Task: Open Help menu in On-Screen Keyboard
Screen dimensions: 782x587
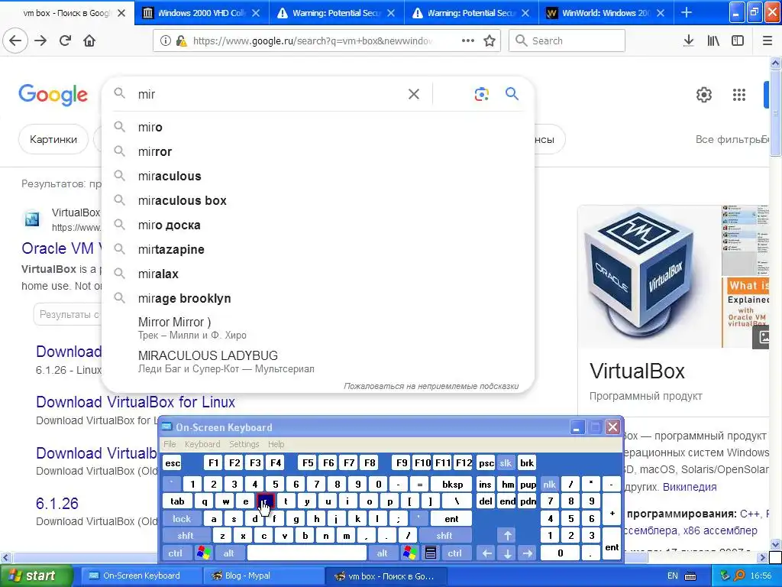Action: tap(276, 444)
